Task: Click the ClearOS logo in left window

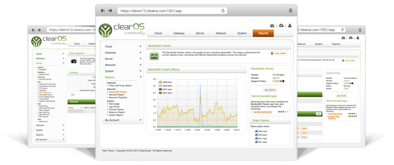Action: [49, 41]
